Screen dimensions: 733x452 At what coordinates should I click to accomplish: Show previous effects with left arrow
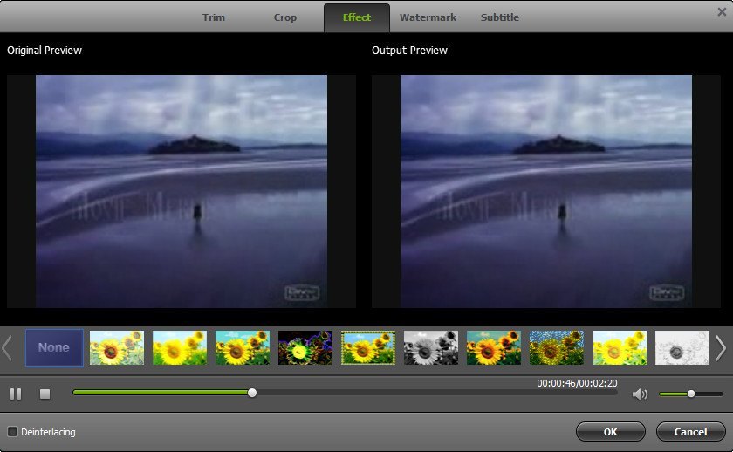click(7, 348)
